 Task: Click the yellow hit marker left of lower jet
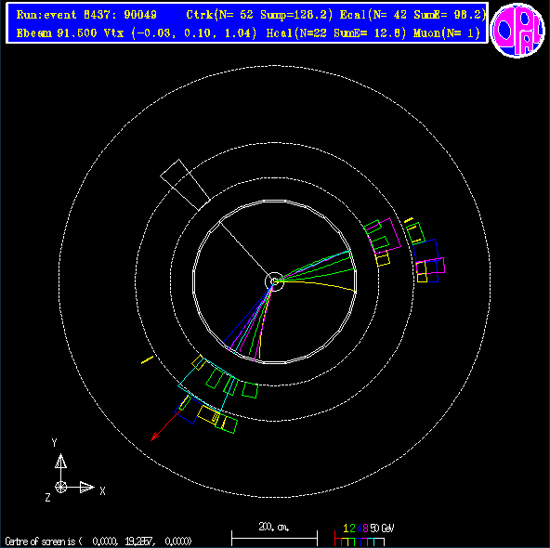coord(148,359)
